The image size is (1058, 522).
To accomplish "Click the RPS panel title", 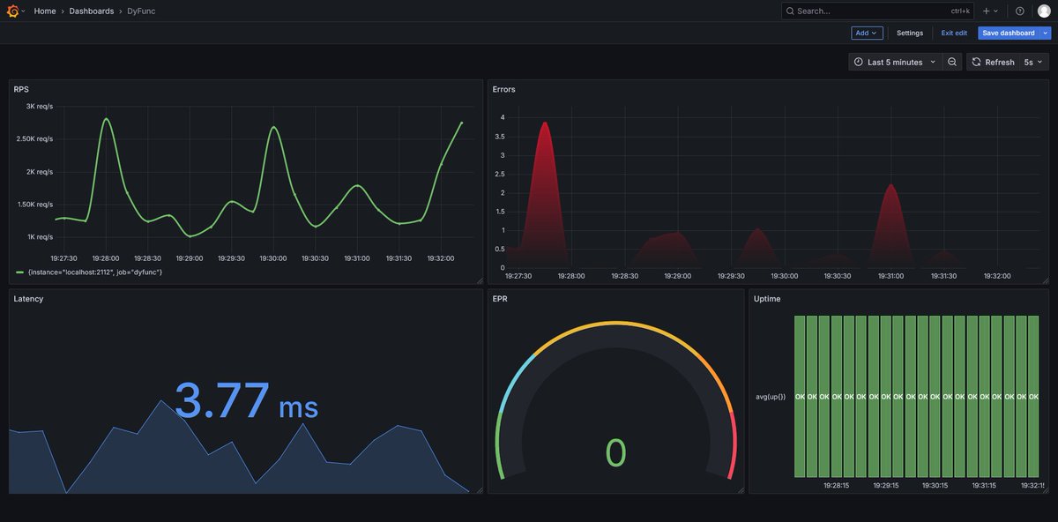I will pos(21,89).
